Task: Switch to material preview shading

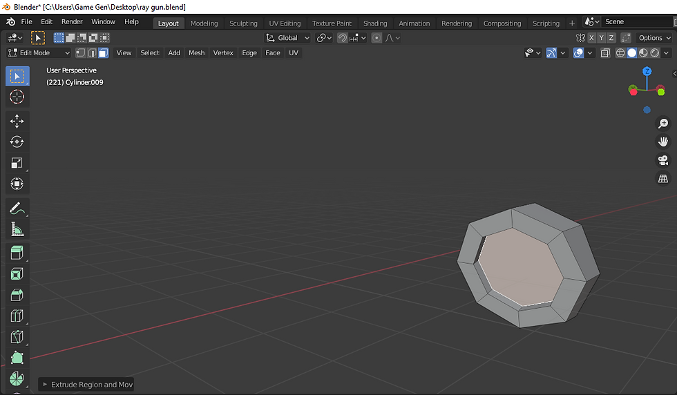Action: (x=643, y=52)
